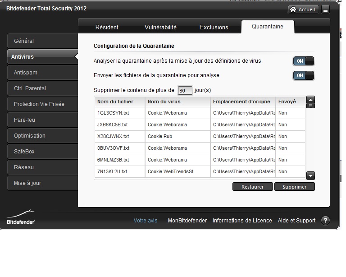Click Non cell in X28CJWNX.txt row

point(291,136)
